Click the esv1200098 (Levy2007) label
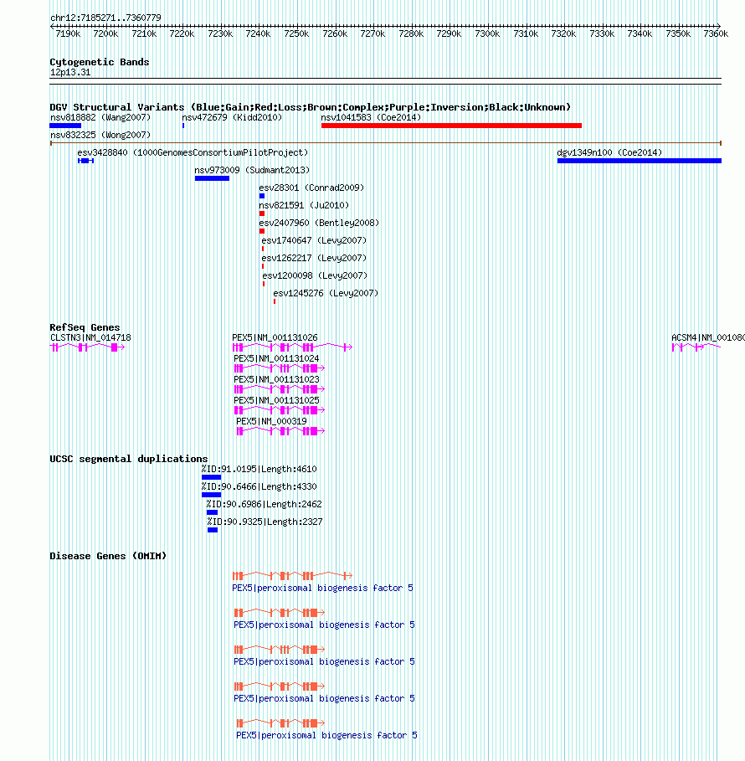745x761 pixels. (315, 275)
